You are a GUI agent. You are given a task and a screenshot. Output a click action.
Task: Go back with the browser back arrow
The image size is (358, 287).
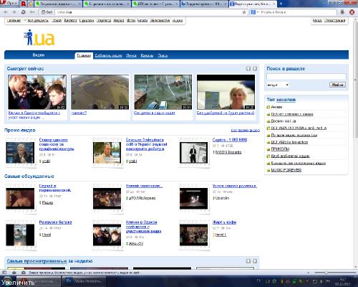(x=6, y=12)
